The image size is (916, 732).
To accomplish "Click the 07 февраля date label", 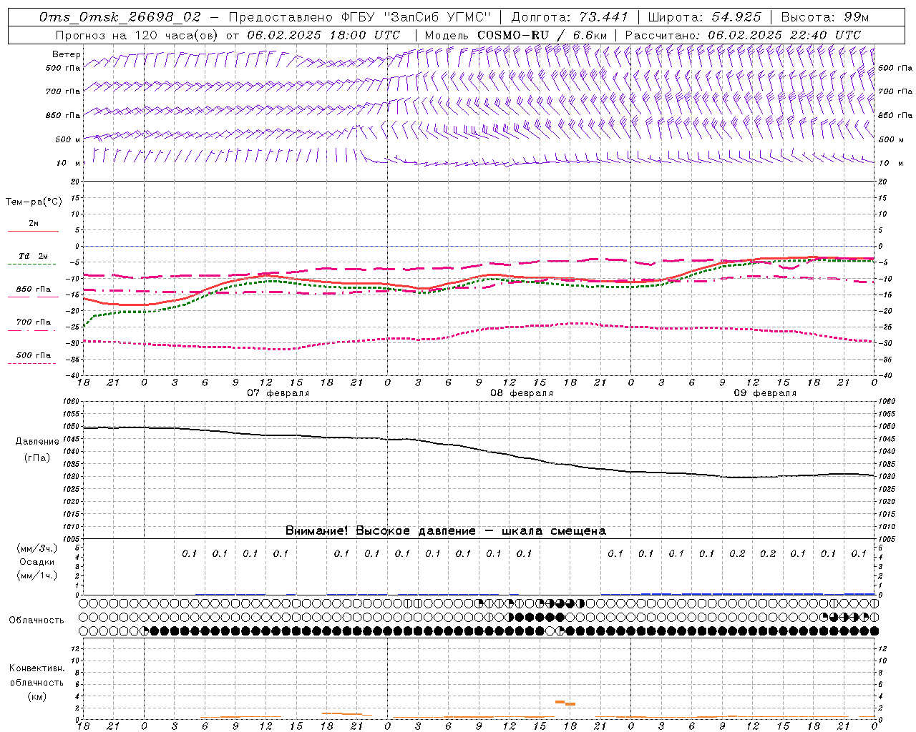I will tap(278, 393).
